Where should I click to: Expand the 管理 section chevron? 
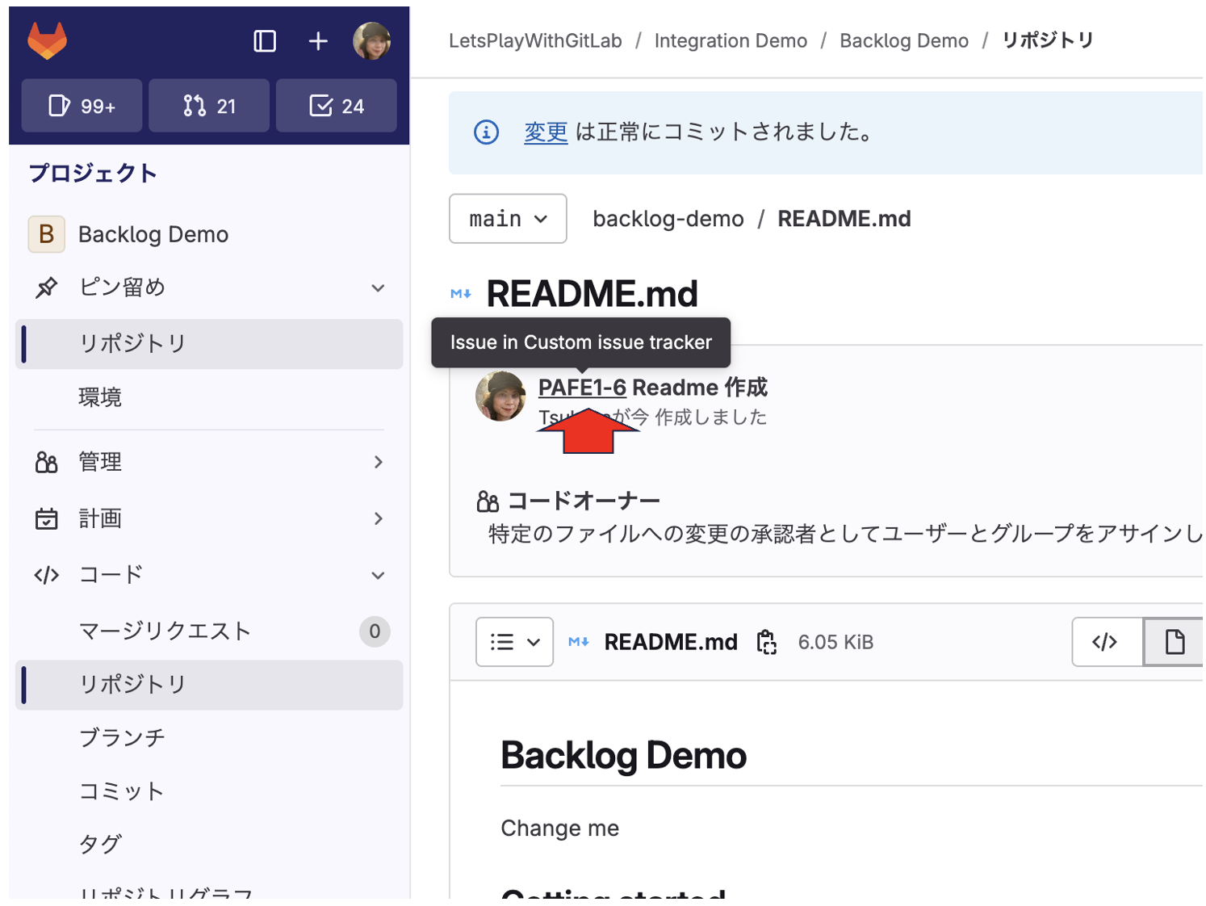[x=378, y=462]
